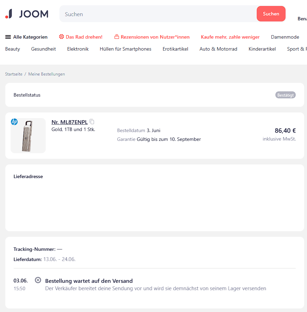
Task: Click 'Gültig bis zum 10. September' text
Action: [169, 139]
